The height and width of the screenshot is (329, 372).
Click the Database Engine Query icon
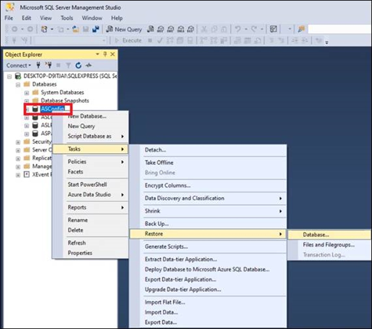pos(151,29)
